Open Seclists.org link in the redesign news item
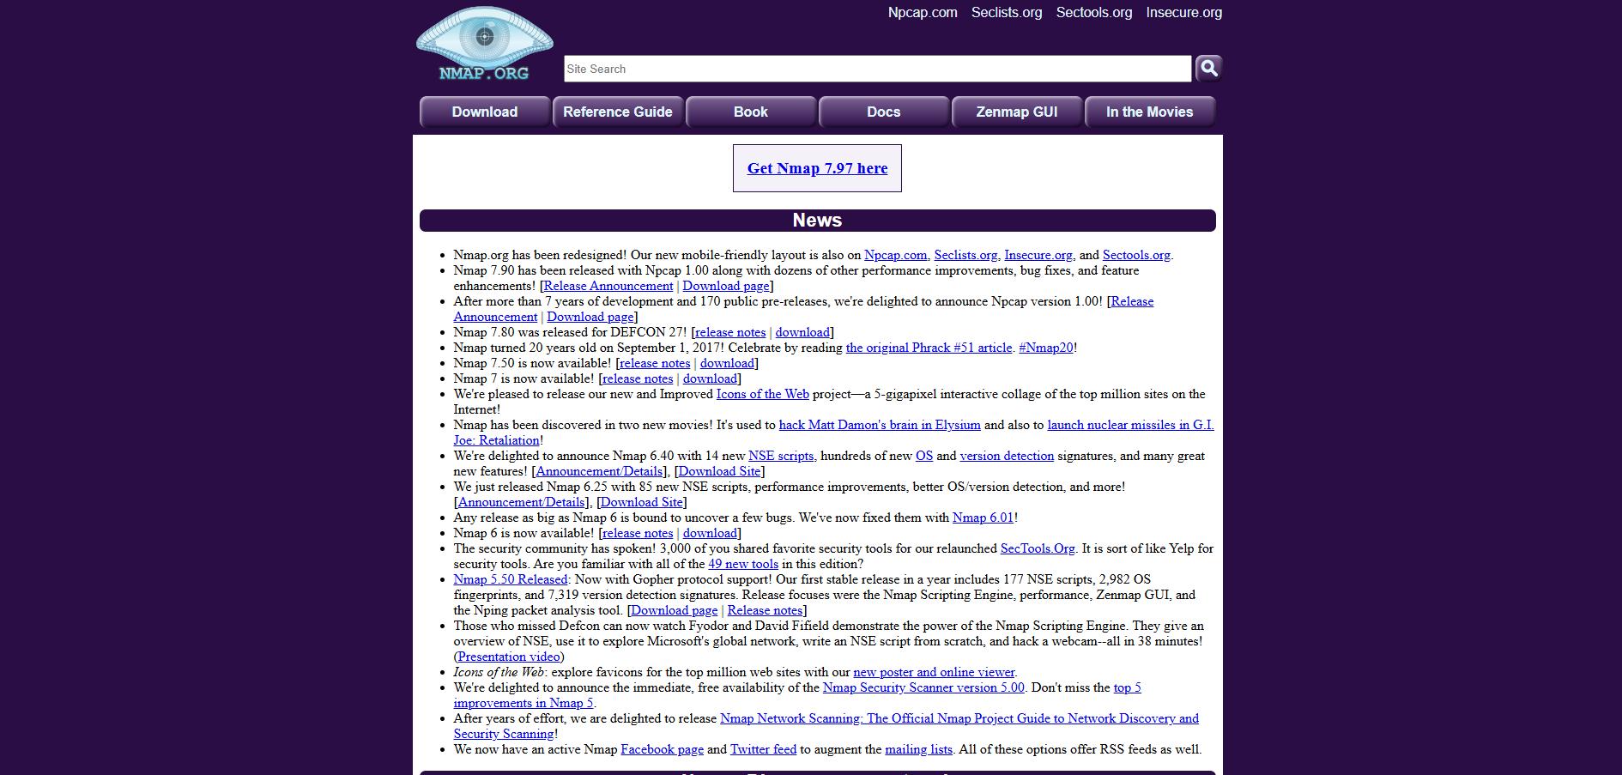 (965, 255)
